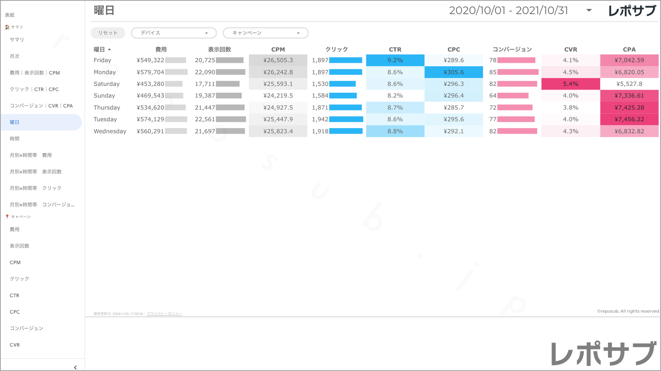
Task: Sort the table by the CPA column header
Action: [629, 49]
